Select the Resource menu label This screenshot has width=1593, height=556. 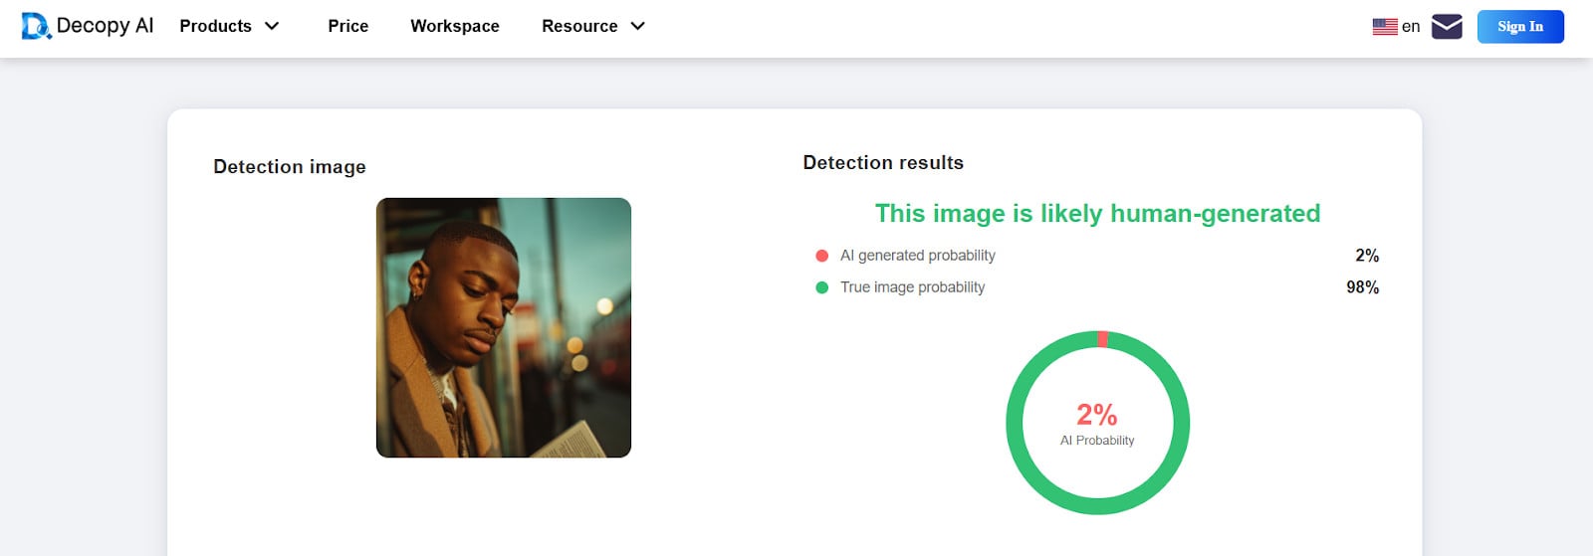pos(579,26)
